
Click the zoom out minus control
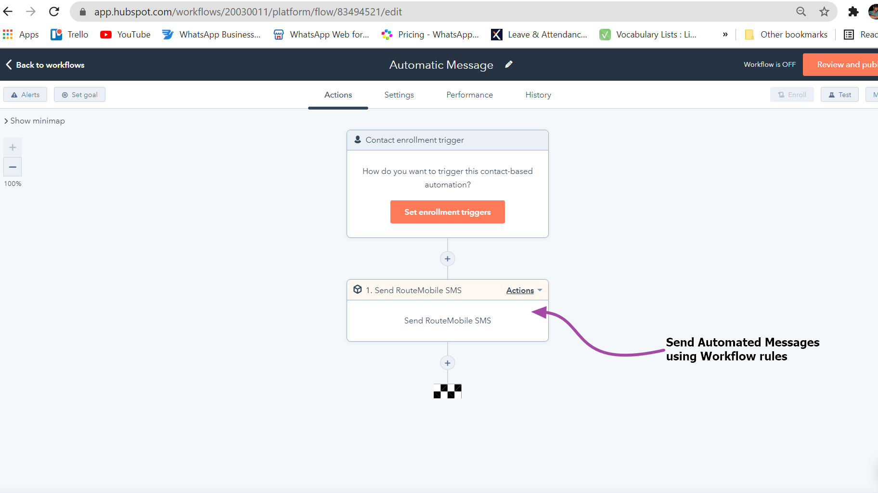13,167
